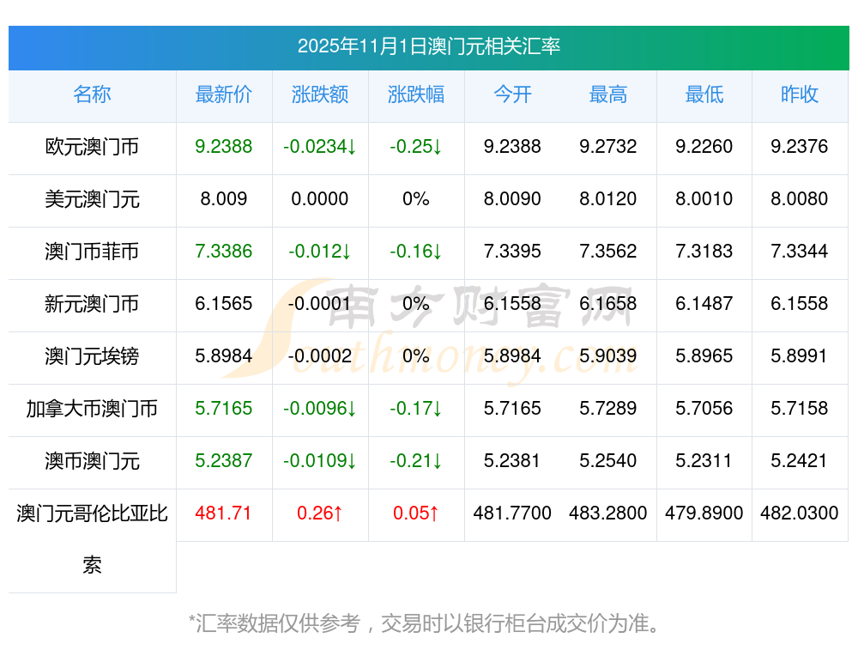Click the 最新价 column header

(223, 94)
